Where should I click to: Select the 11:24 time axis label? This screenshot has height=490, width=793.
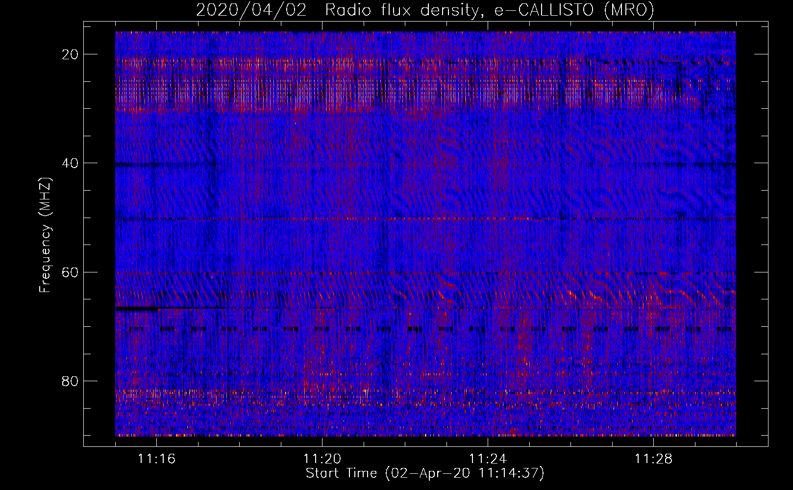click(x=488, y=459)
